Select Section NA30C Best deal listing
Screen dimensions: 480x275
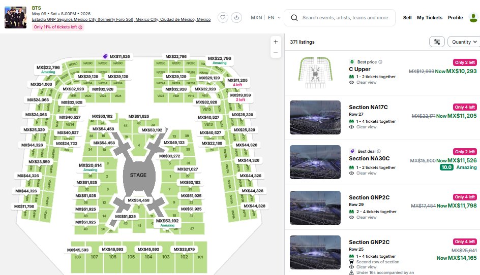pos(382,162)
